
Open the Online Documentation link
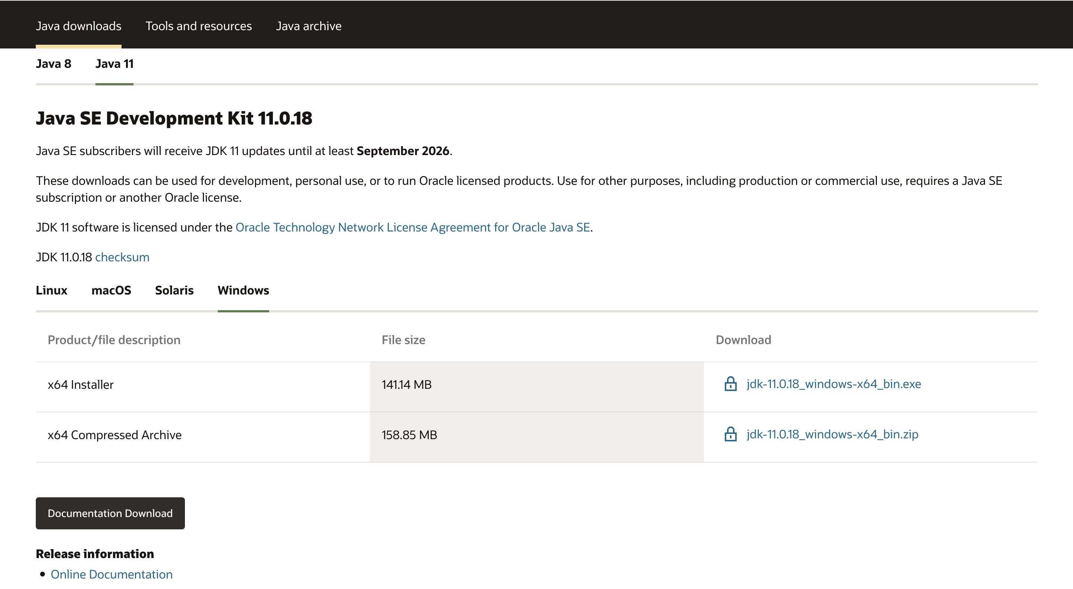[x=111, y=574]
